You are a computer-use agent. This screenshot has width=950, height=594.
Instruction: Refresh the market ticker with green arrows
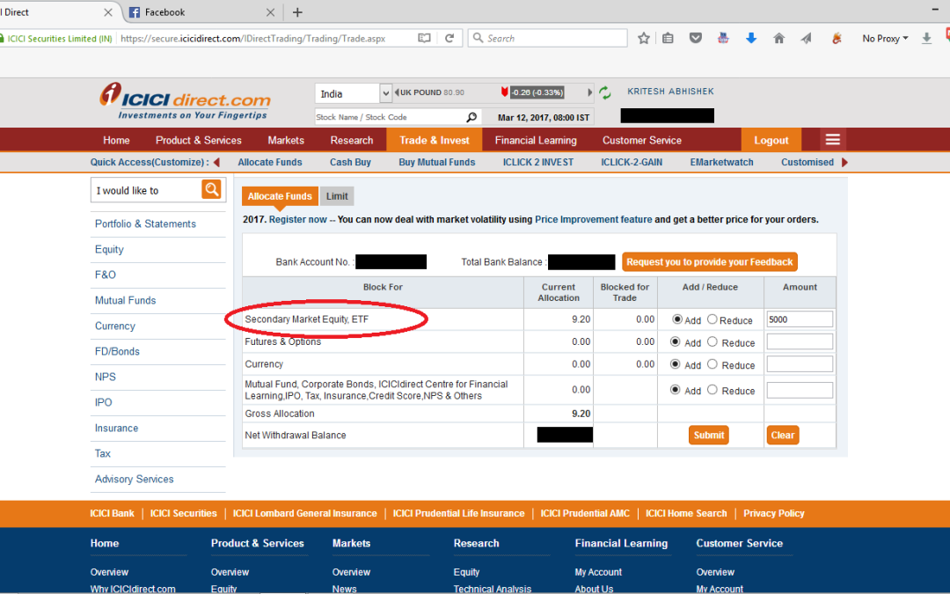pos(604,92)
